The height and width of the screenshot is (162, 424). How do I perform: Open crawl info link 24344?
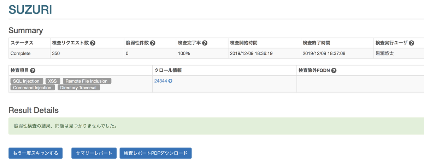[161, 81]
